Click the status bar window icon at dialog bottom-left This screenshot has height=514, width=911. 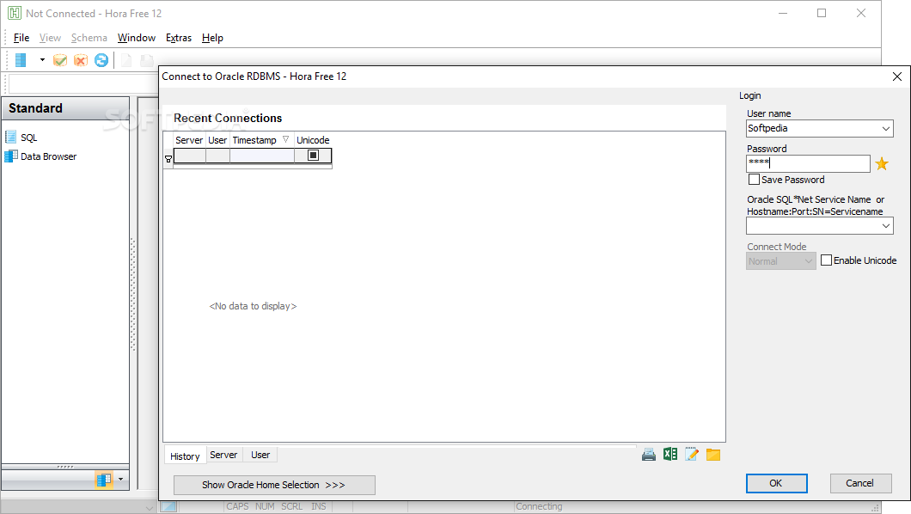169,506
